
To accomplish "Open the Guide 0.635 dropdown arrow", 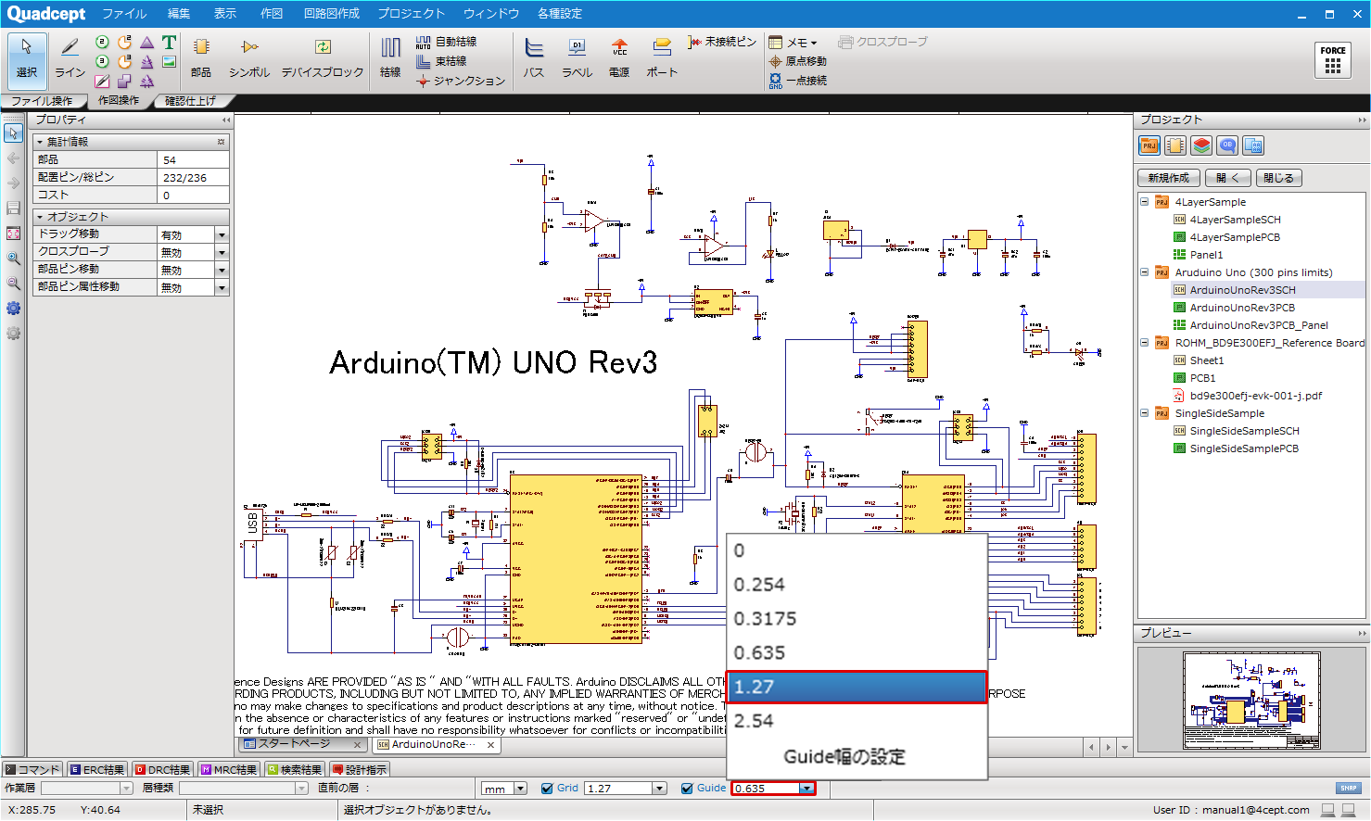I will coord(806,789).
